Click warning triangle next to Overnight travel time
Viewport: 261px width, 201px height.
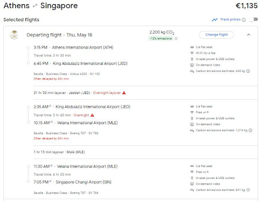tap(92, 115)
